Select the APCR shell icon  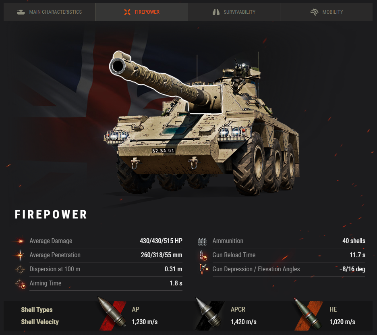(x=209, y=314)
